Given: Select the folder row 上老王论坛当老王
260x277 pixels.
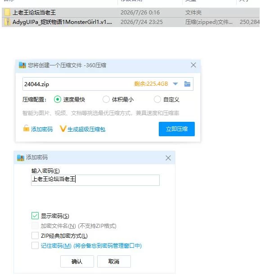Looking at the screenshot, I should [x=131, y=12].
